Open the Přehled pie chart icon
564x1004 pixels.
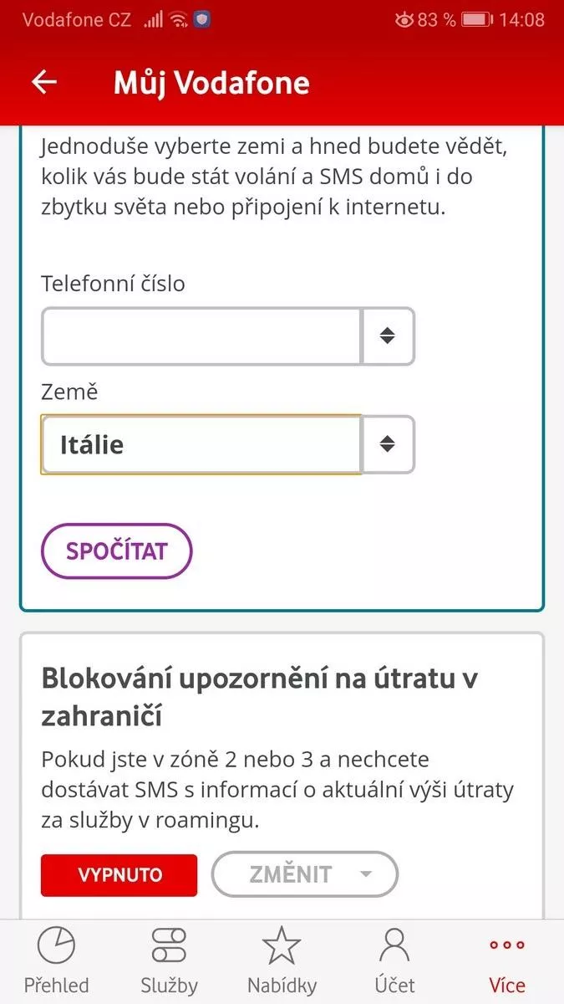[x=56, y=945]
